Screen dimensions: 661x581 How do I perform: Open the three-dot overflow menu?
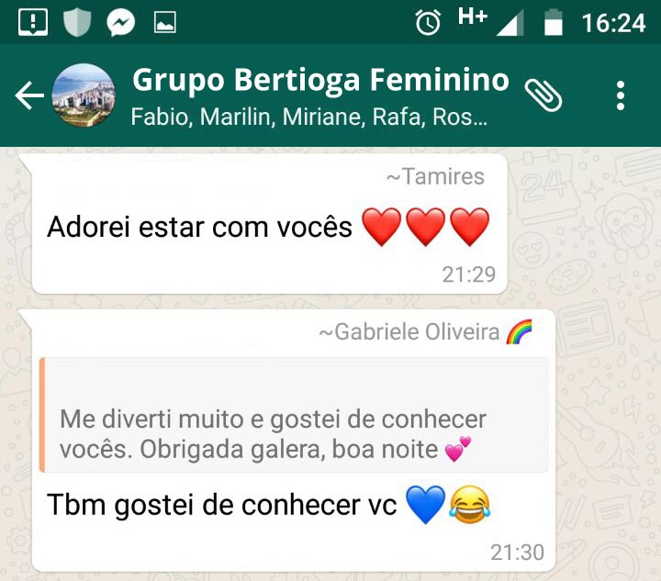tap(620, 95)
